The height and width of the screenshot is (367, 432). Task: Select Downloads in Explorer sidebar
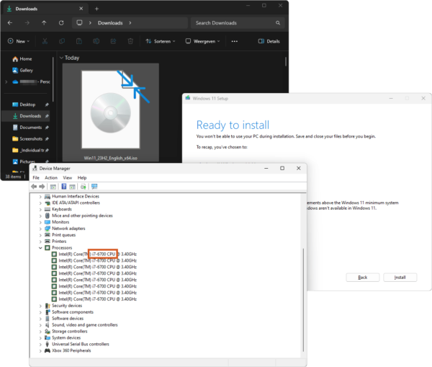tap(27, 116)
